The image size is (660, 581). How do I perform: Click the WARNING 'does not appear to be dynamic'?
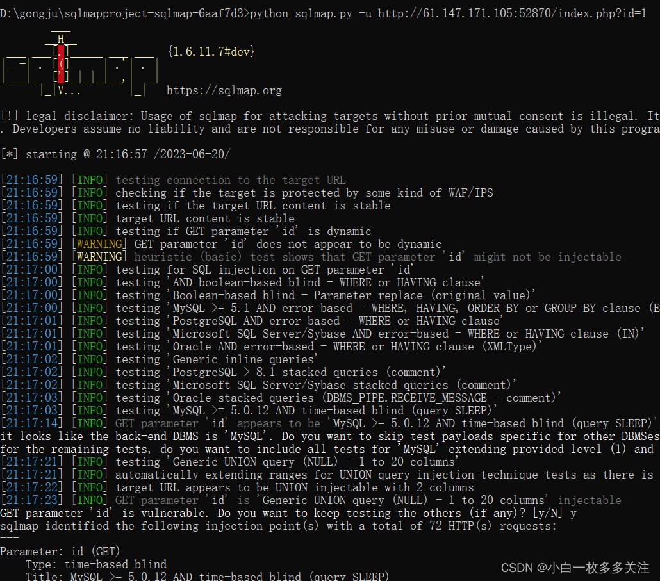(x=221, y=244)
